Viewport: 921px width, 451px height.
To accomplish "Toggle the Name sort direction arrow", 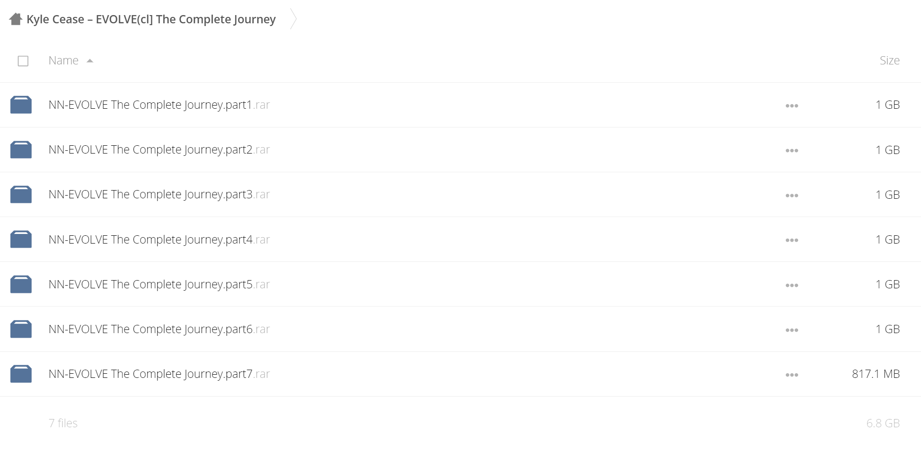I will (x=90, y=61).
